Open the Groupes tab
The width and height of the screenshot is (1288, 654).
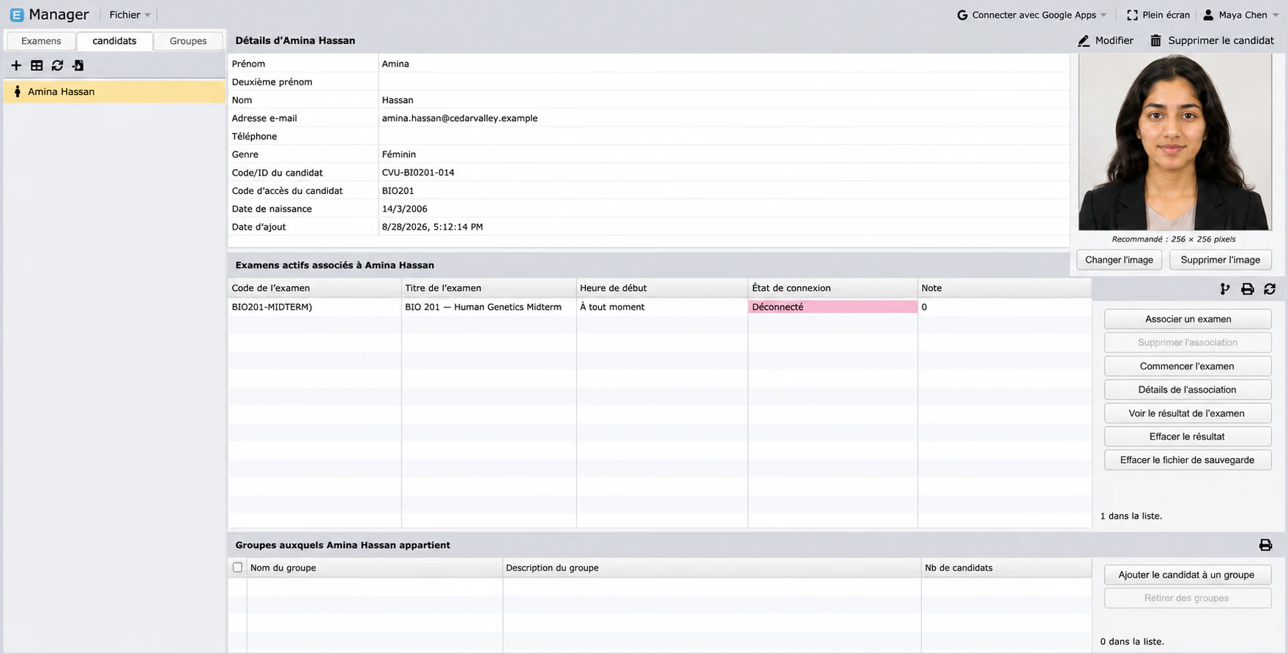click(188, 41)
